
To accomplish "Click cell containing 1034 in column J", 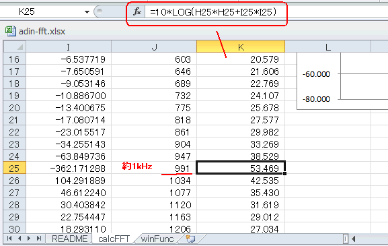I will click(154, 181).
